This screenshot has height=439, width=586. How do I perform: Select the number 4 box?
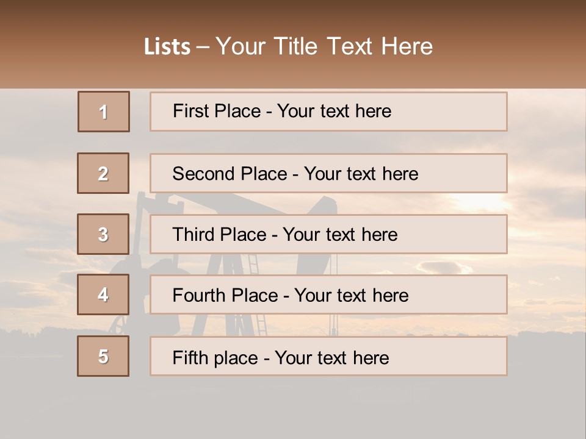pyautogui.click(x=103, y=294)
